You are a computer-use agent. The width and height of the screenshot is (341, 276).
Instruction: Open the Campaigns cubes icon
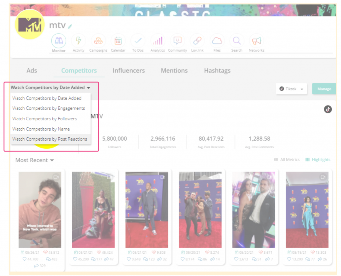pos(98,41)
